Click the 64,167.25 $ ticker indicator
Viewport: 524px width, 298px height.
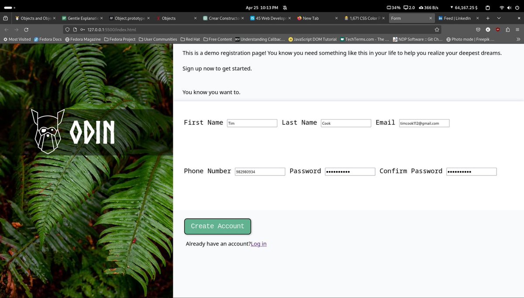click(464, 7)
